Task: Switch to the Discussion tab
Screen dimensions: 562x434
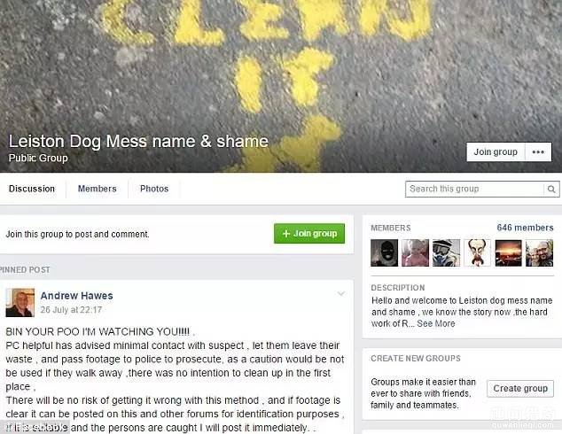Action: pos(32,189)
